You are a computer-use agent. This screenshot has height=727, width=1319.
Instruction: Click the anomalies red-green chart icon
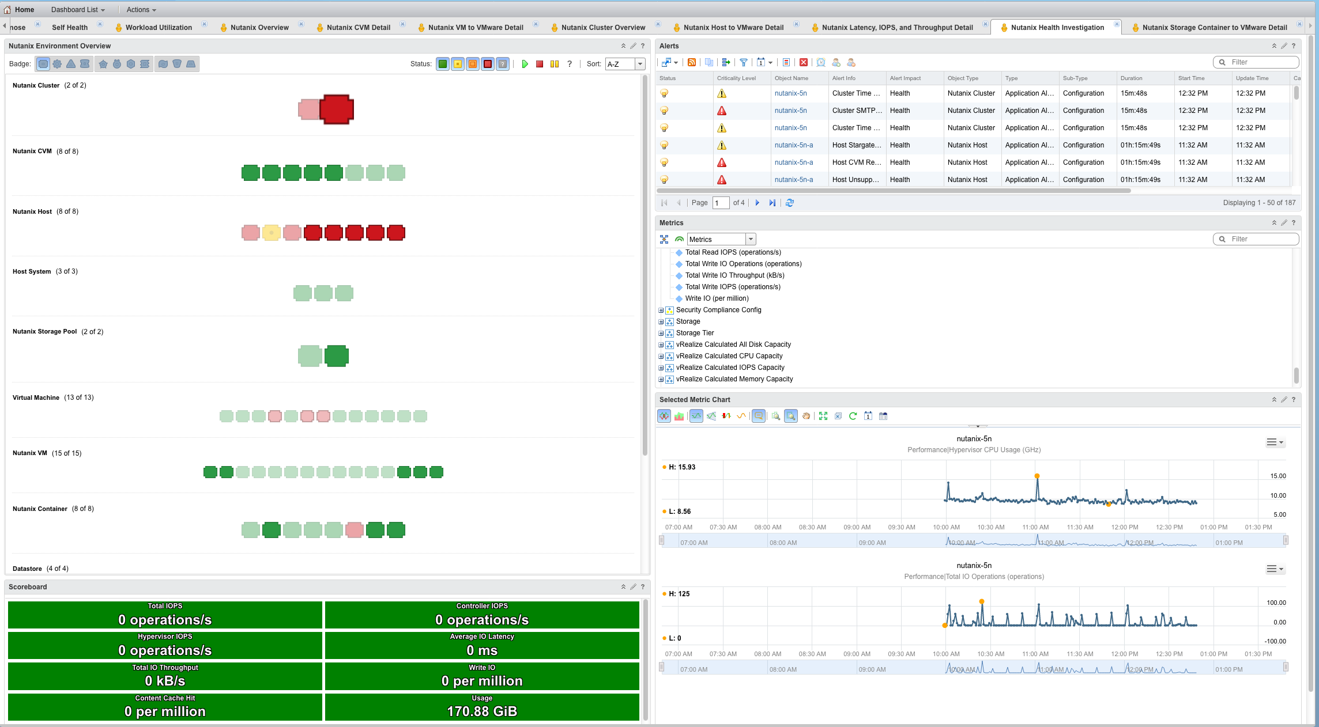coord(726,416)
